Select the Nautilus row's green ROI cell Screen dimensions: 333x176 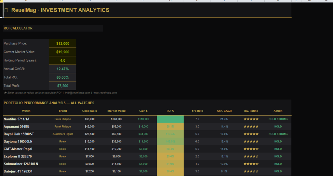tap(170, 119)
